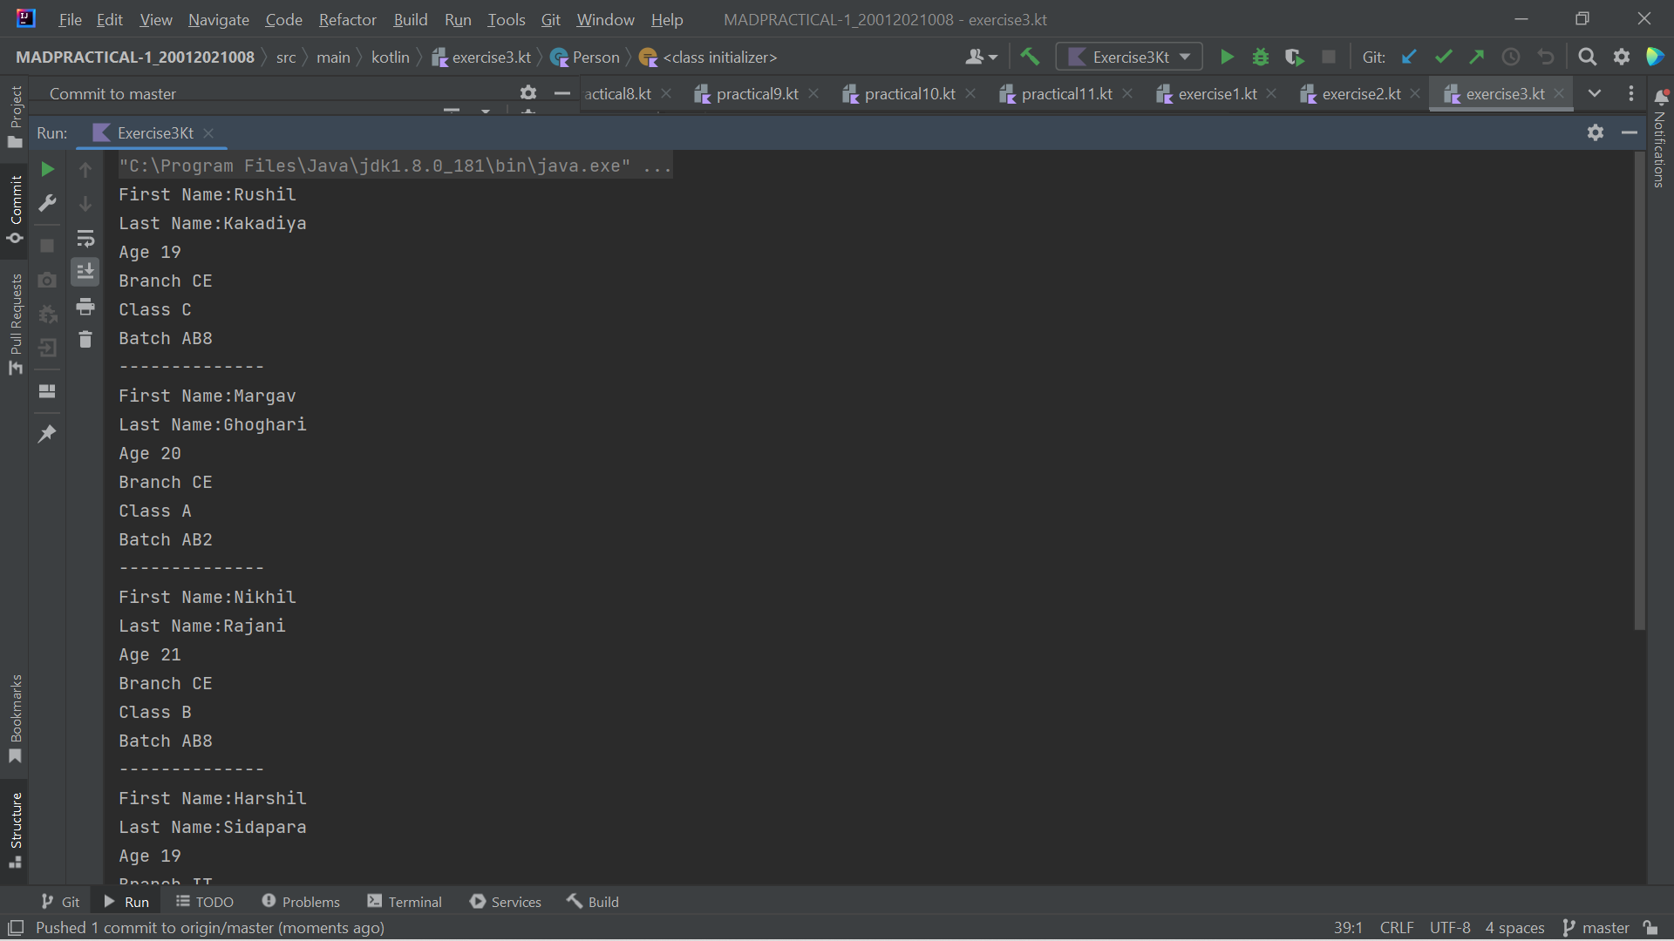Switch to the practical10.kt tab
Screen dimensions: 1674x941
(x=909, y=94)
